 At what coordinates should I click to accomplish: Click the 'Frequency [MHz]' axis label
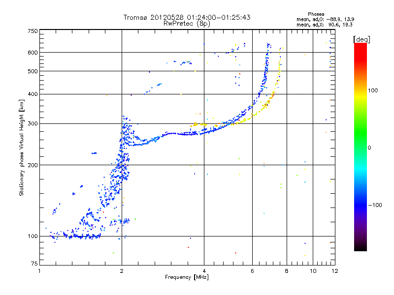(x=187, y=277)
